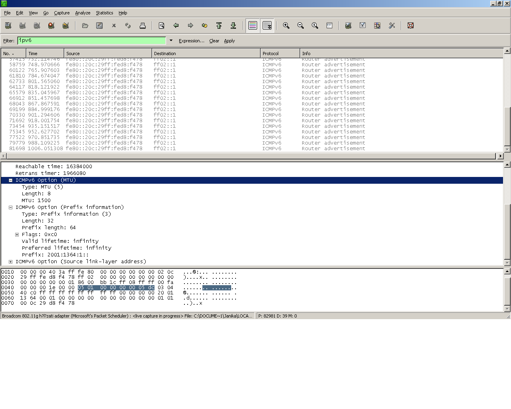Click the Expression button
511x409 pixels.
192,40
